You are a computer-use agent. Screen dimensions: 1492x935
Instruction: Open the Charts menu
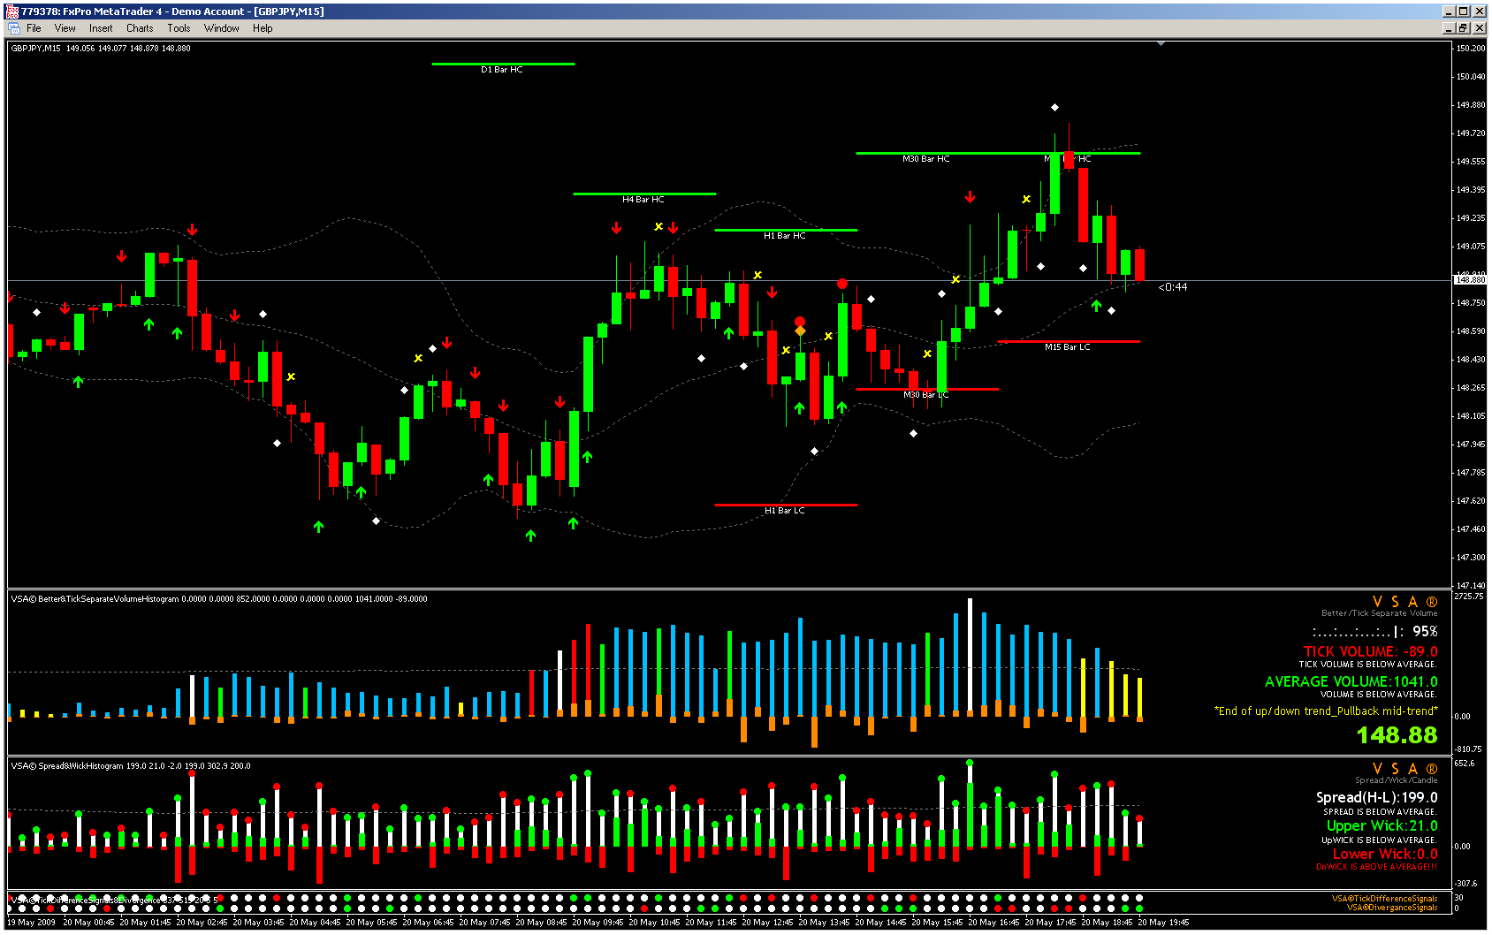140,28
